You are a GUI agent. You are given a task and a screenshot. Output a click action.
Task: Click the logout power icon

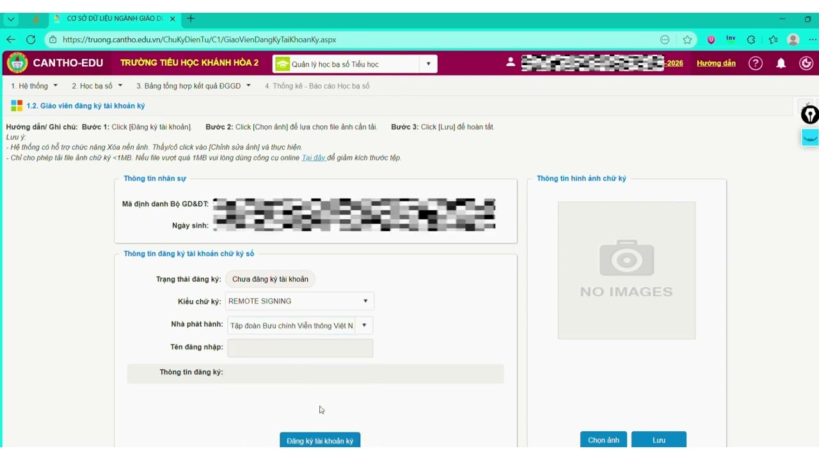point(806,63)
